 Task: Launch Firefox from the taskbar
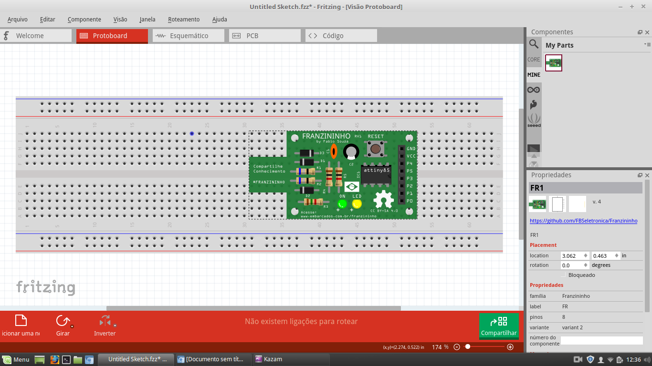(54, 359)
